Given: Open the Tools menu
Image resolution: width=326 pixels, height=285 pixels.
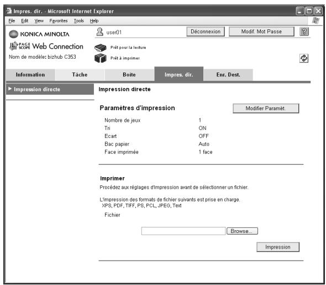Looking at the screenshot, I should [x=79, y=21].
